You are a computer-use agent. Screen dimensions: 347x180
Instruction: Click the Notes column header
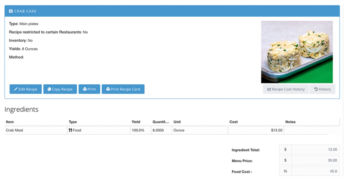click(x=290, y=122)
